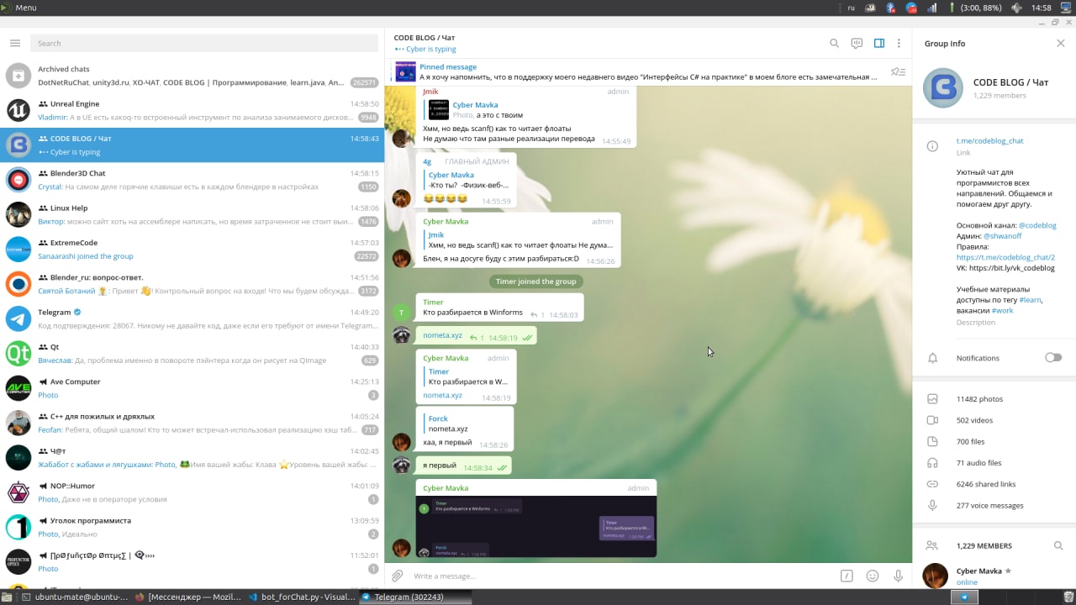This screenshot has height=605, width=1076.
Task: Open the Qt chat
Action: click(192, 354)
